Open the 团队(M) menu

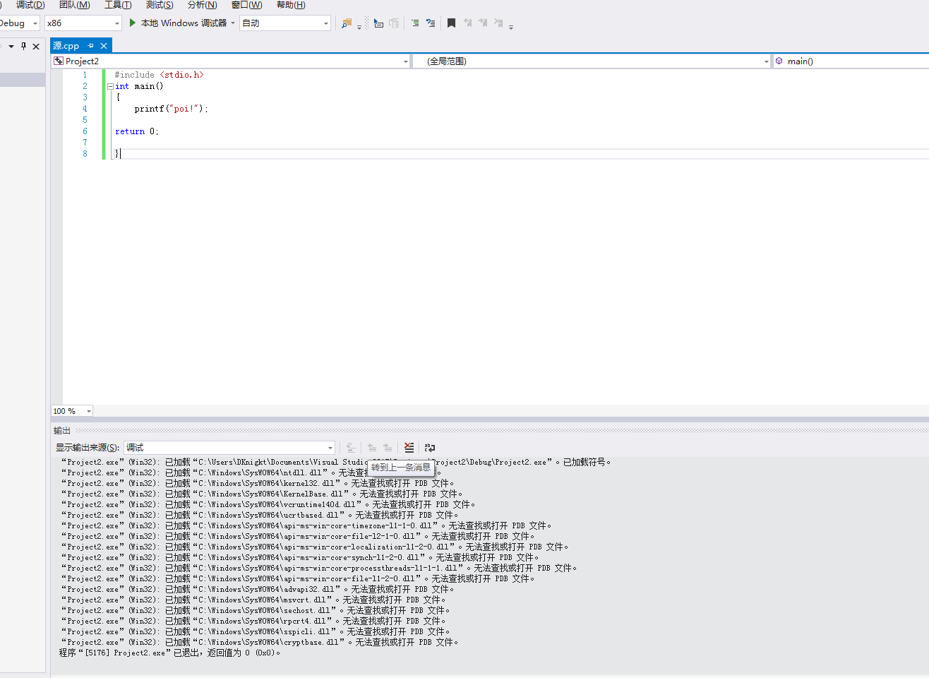75,5
